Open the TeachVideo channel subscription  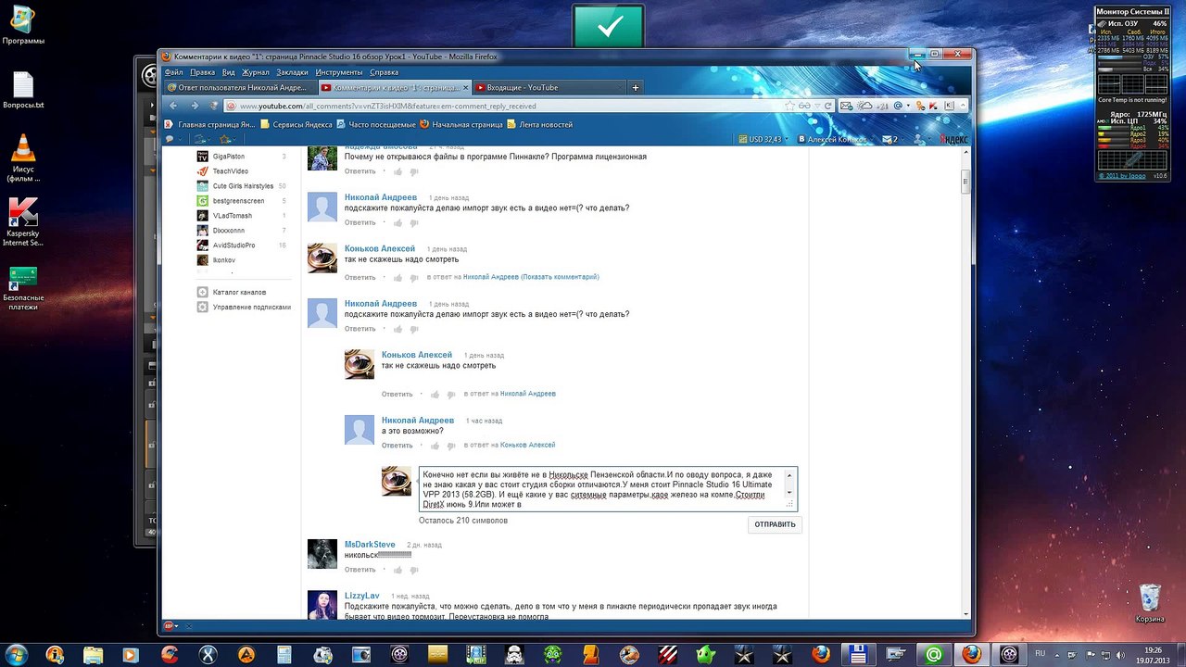pos(230,171)
